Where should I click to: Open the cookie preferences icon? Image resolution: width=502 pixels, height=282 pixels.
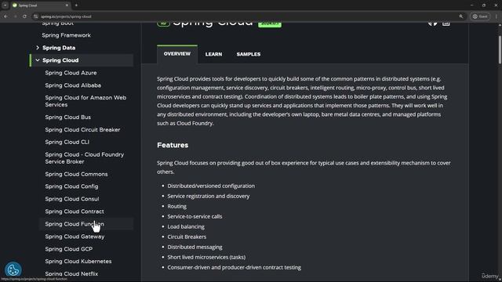(13, 269)
